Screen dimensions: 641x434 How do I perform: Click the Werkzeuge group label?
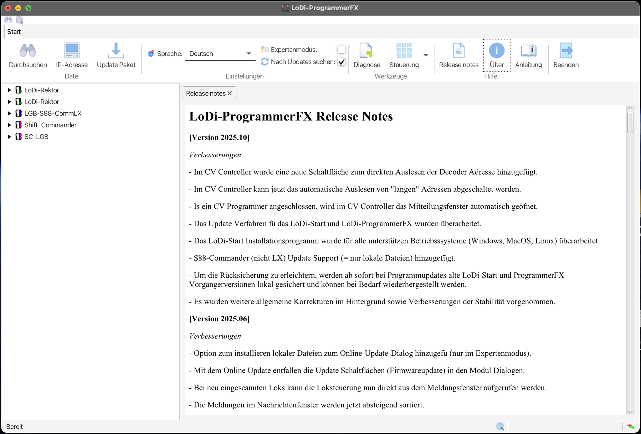[391, 76]
